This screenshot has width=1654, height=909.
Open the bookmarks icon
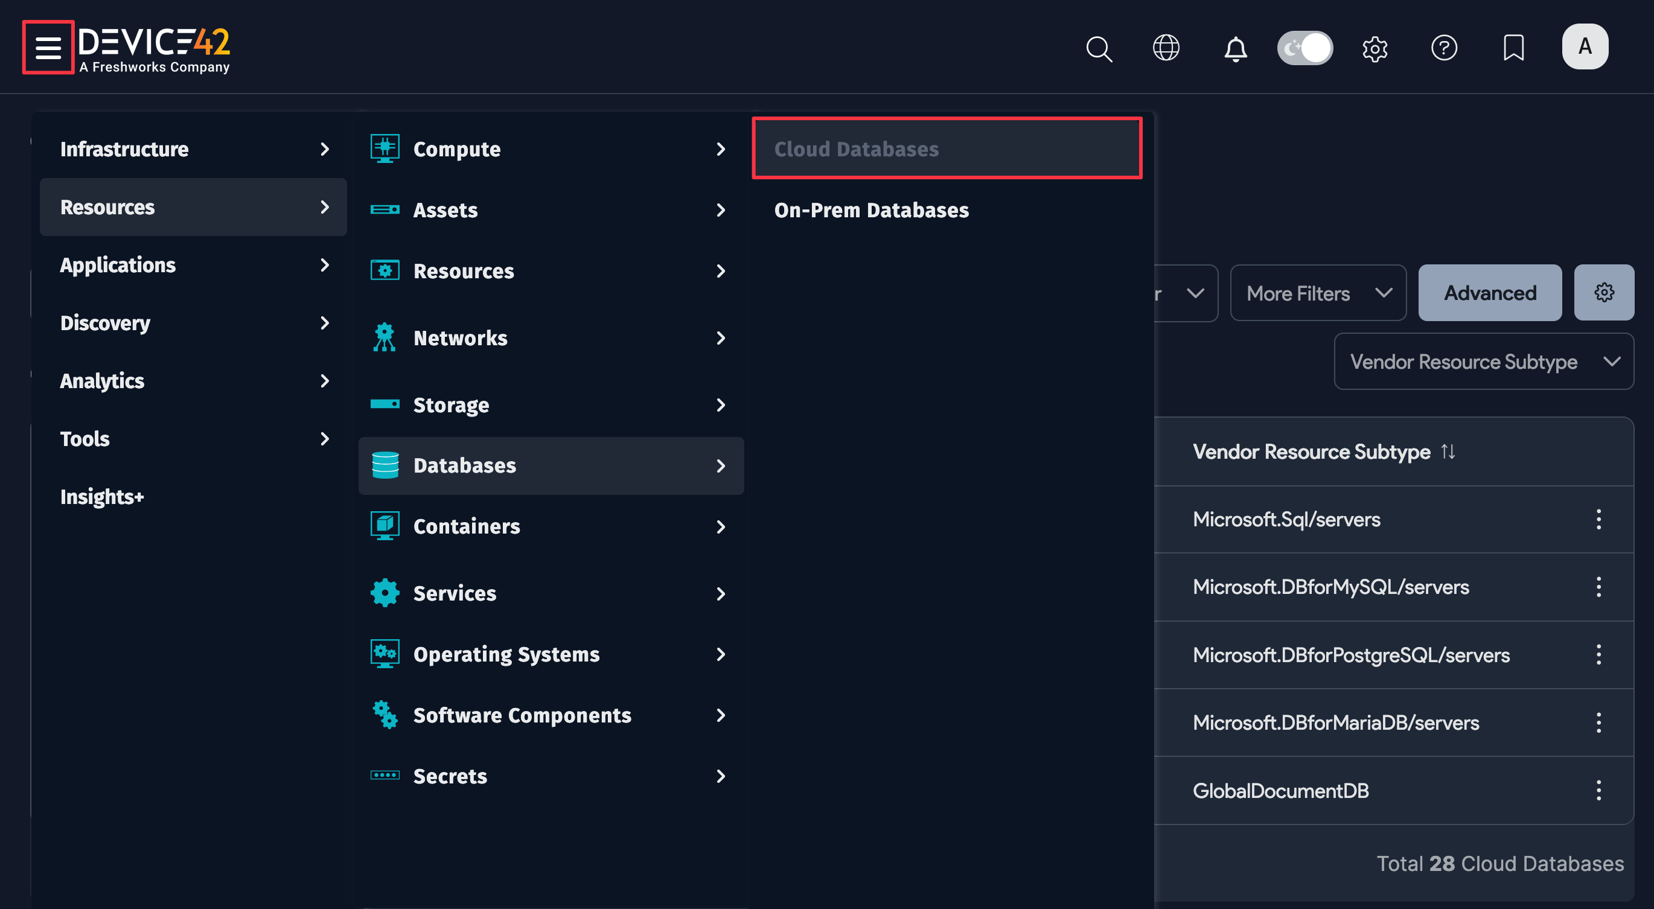coord(1513,48)
